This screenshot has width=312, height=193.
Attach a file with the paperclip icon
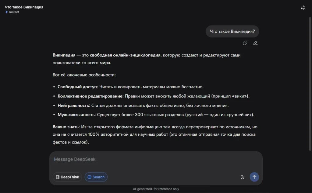tap(242, 177)
